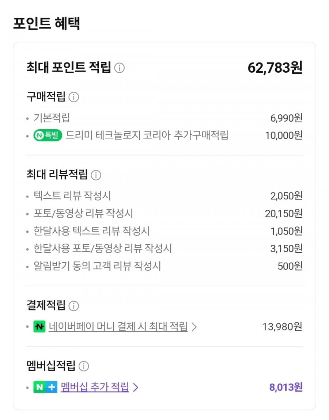Click the N+ membership logo icon

(45, 387)
